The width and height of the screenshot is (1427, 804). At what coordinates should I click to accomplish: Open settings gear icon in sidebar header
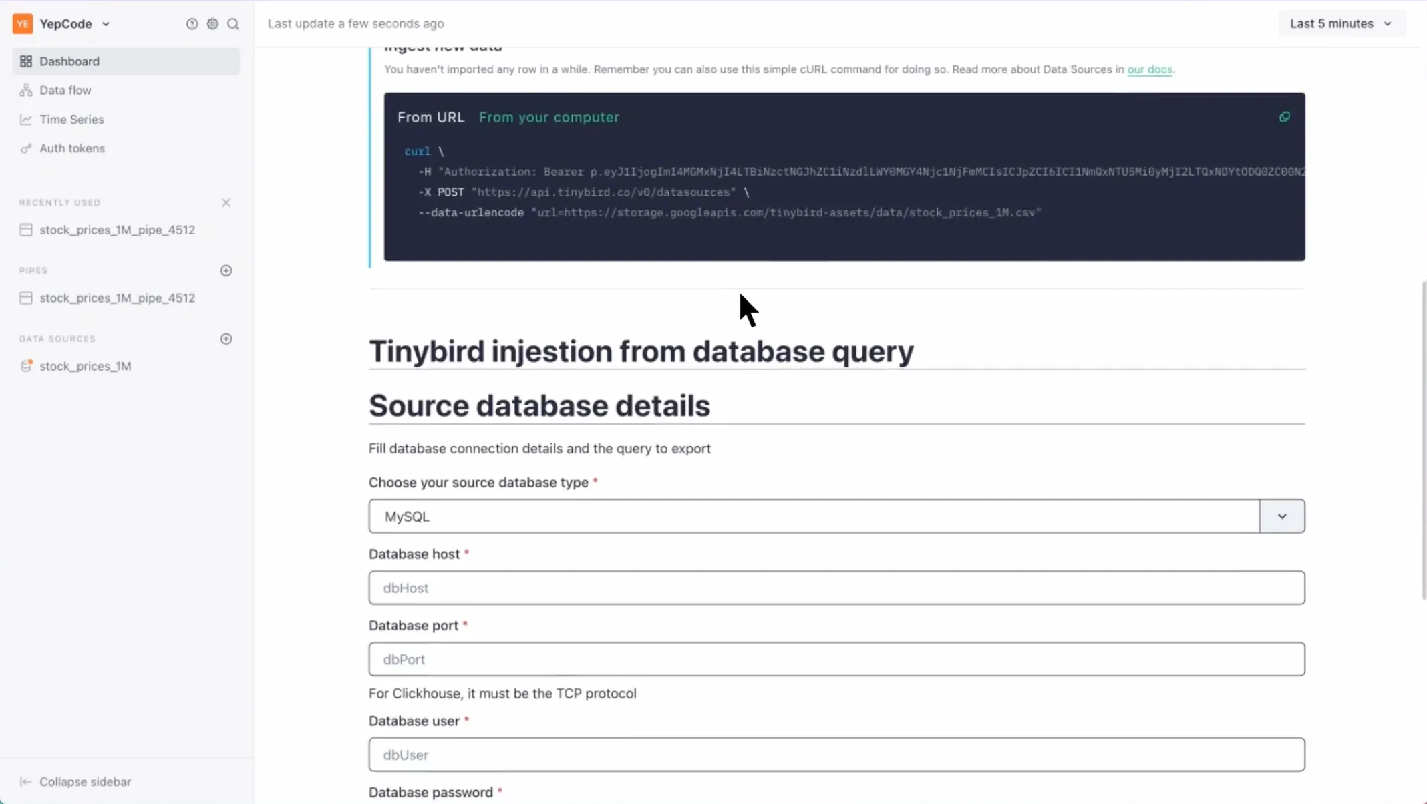[x=212, y=24]
